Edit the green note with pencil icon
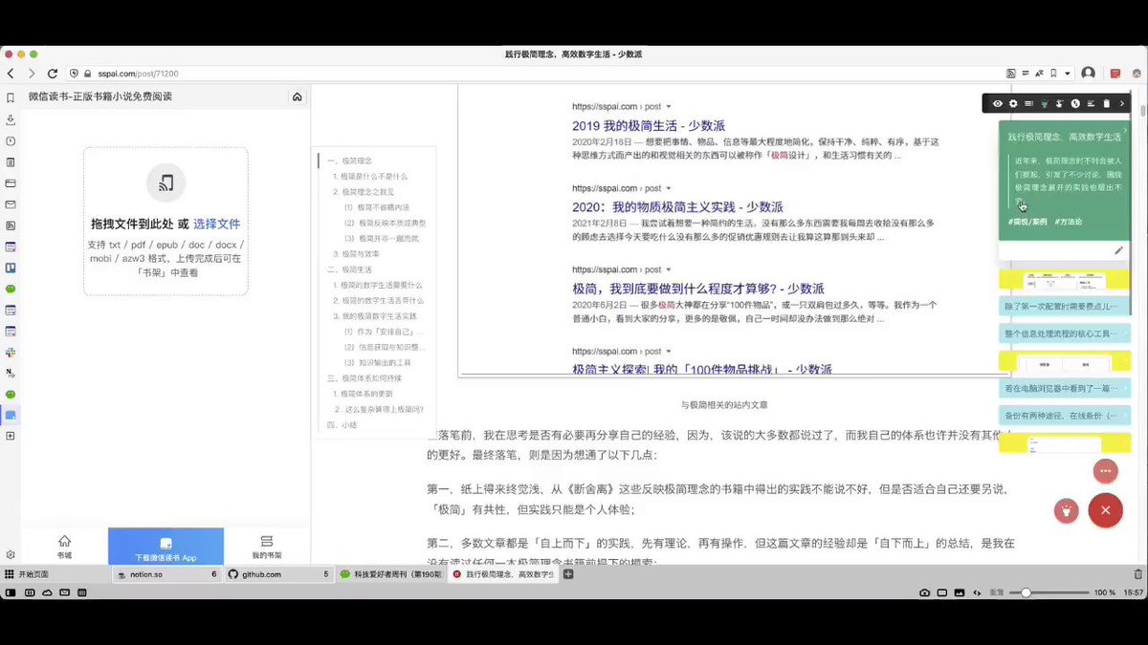Screen dimensions: 1148x645 click(1118, 250)
